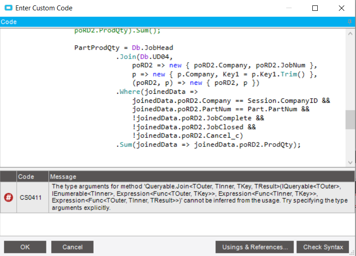
Task: Click the code editor scroll-down arrow
Action: click(x=350, y=162)
